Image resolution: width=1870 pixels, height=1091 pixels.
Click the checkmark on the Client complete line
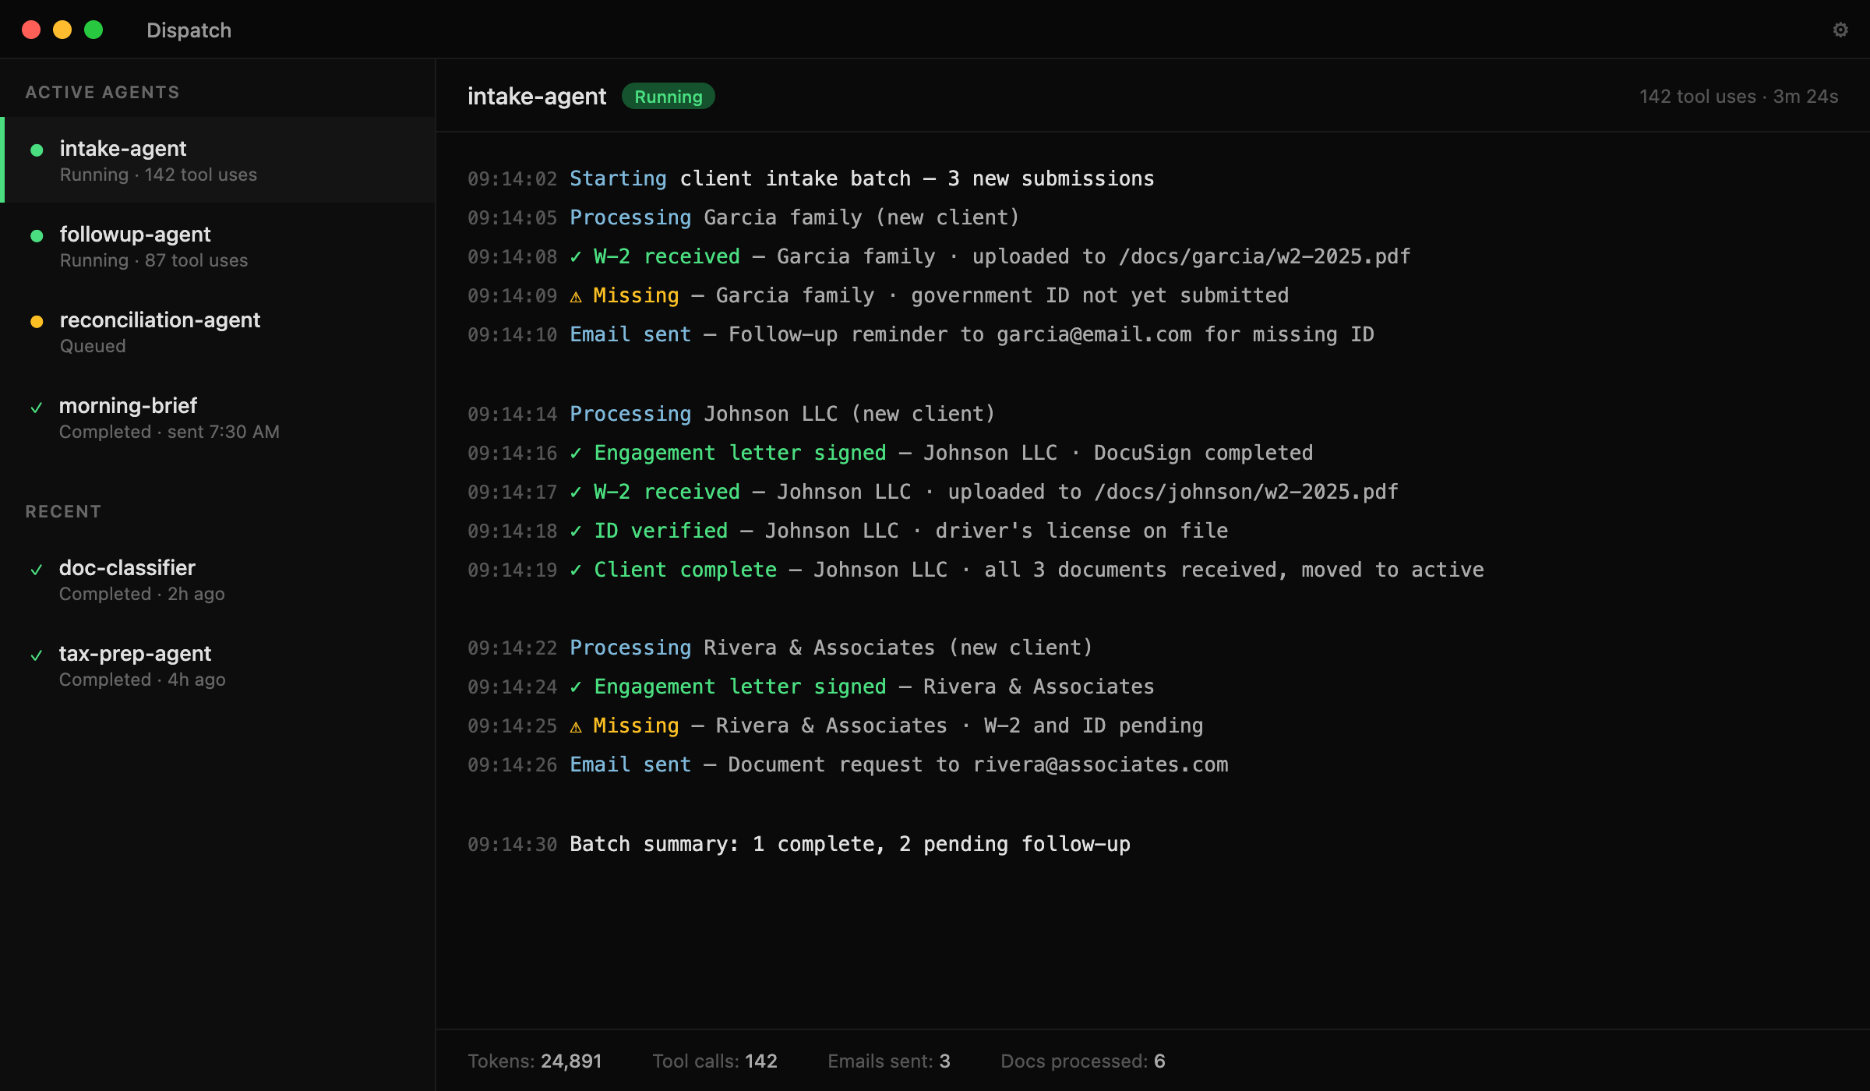(576, 570)
